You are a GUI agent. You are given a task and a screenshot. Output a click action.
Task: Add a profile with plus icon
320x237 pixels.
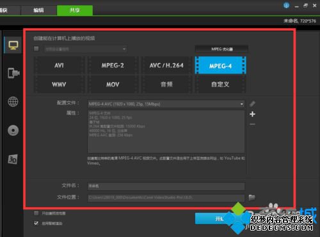[252, 114]
